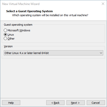Image resolution: width=107 pixels, height=107 pixels.
Task: Click the 'Select a Guest Operating System' heading
Action: tap(29, 11)
